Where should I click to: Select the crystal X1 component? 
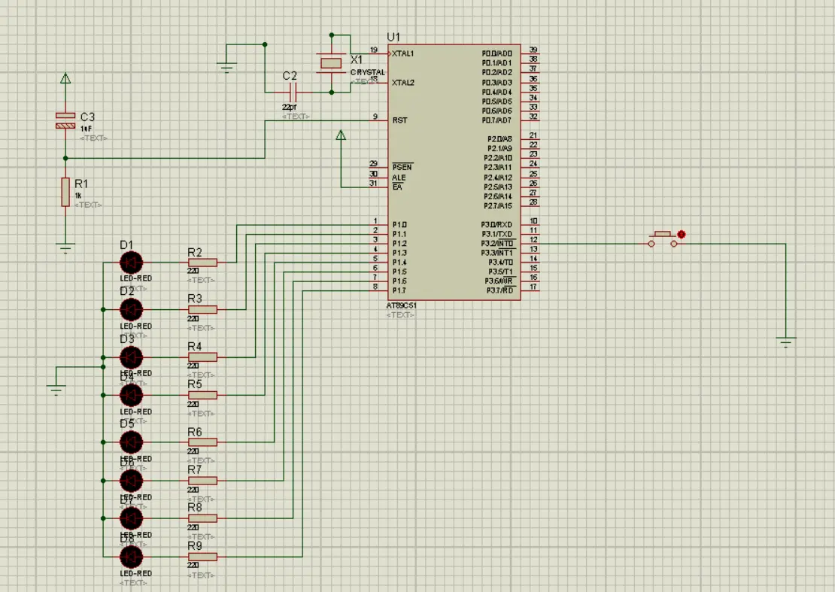331,63
